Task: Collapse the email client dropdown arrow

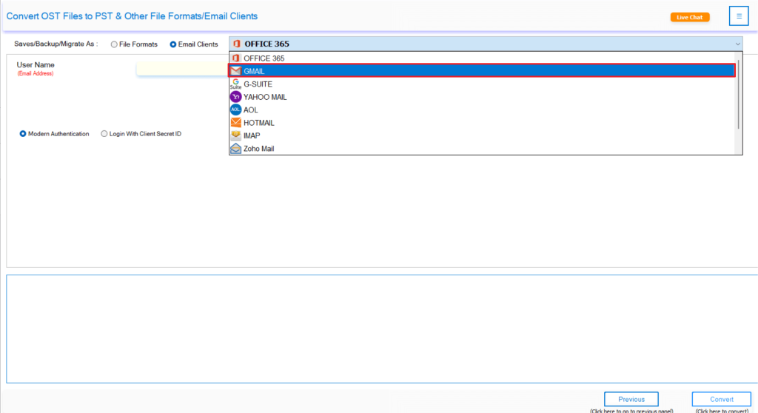Action: coord(738,44)
